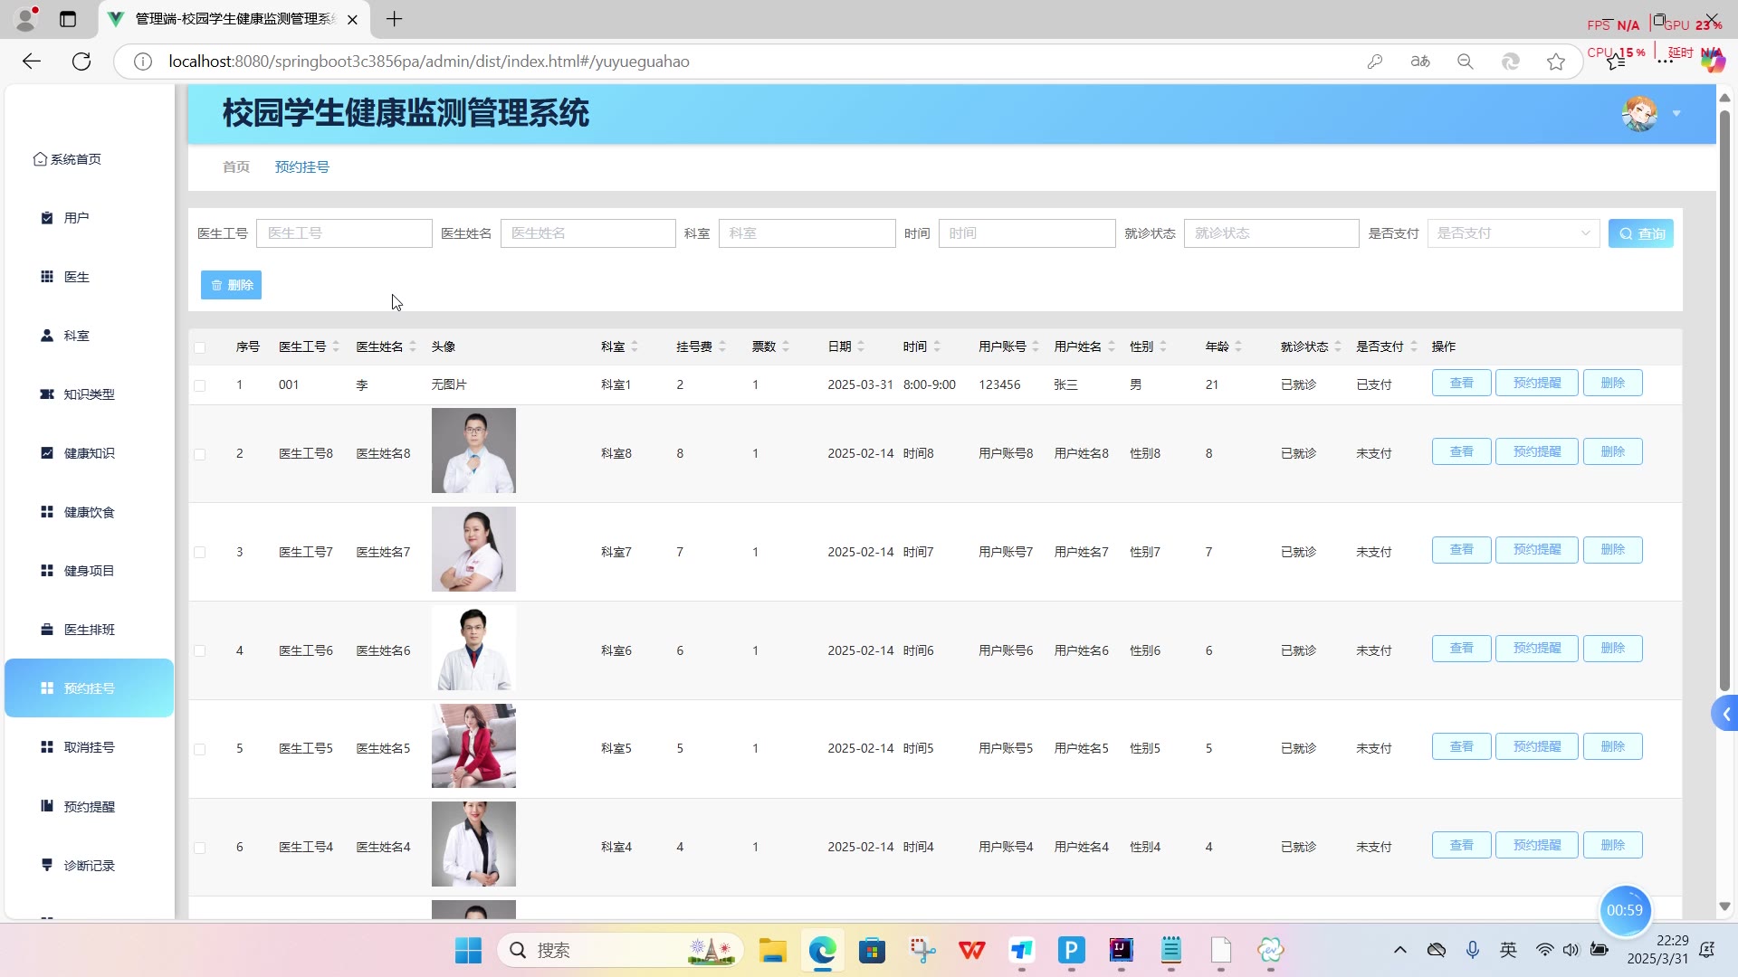The height and width of the screenshot is (977, 1738).
Task: Check the checkbox for row 1
Action: coord(200,385)
